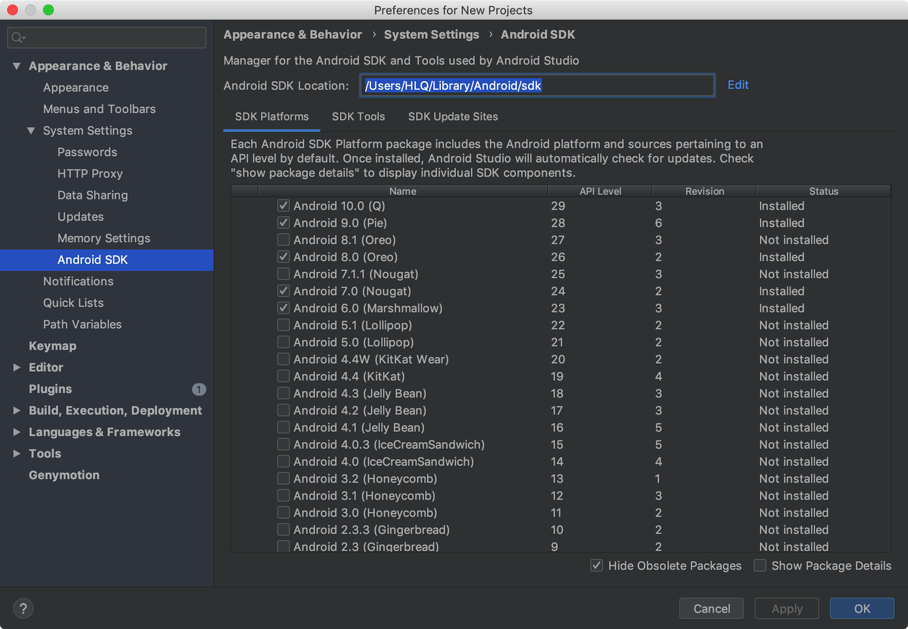Click the Status column header

823,192
